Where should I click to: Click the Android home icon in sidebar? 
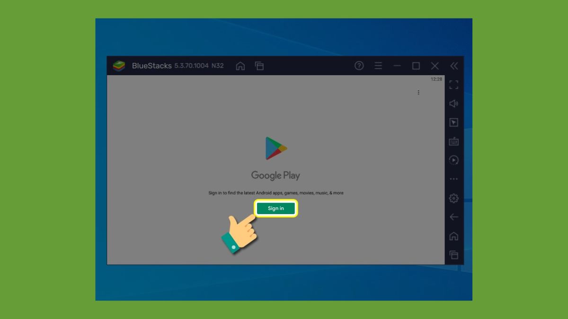pyautogui.click(x=454, y=236)
